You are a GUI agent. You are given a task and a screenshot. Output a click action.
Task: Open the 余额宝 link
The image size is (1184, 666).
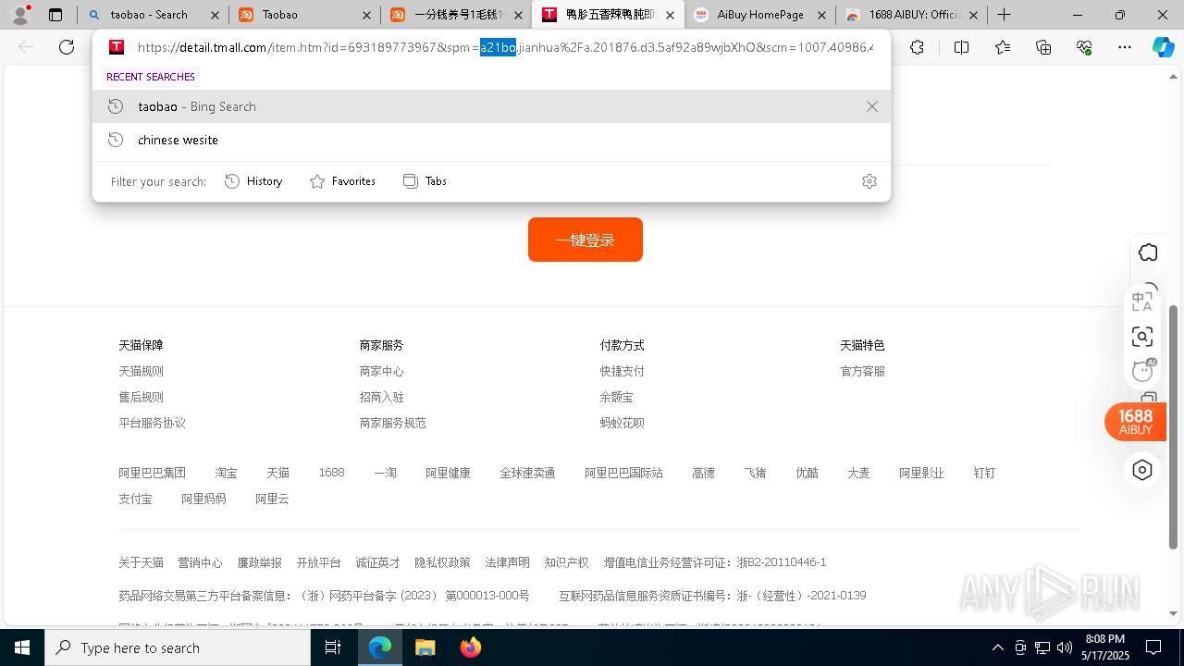point(616,397)
